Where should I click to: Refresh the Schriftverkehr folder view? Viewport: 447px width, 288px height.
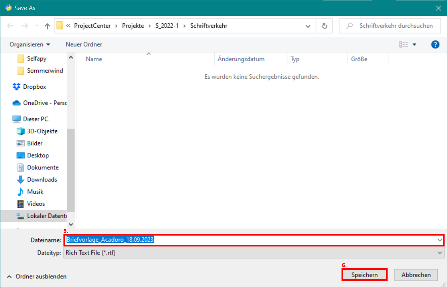tap(324, 26)
